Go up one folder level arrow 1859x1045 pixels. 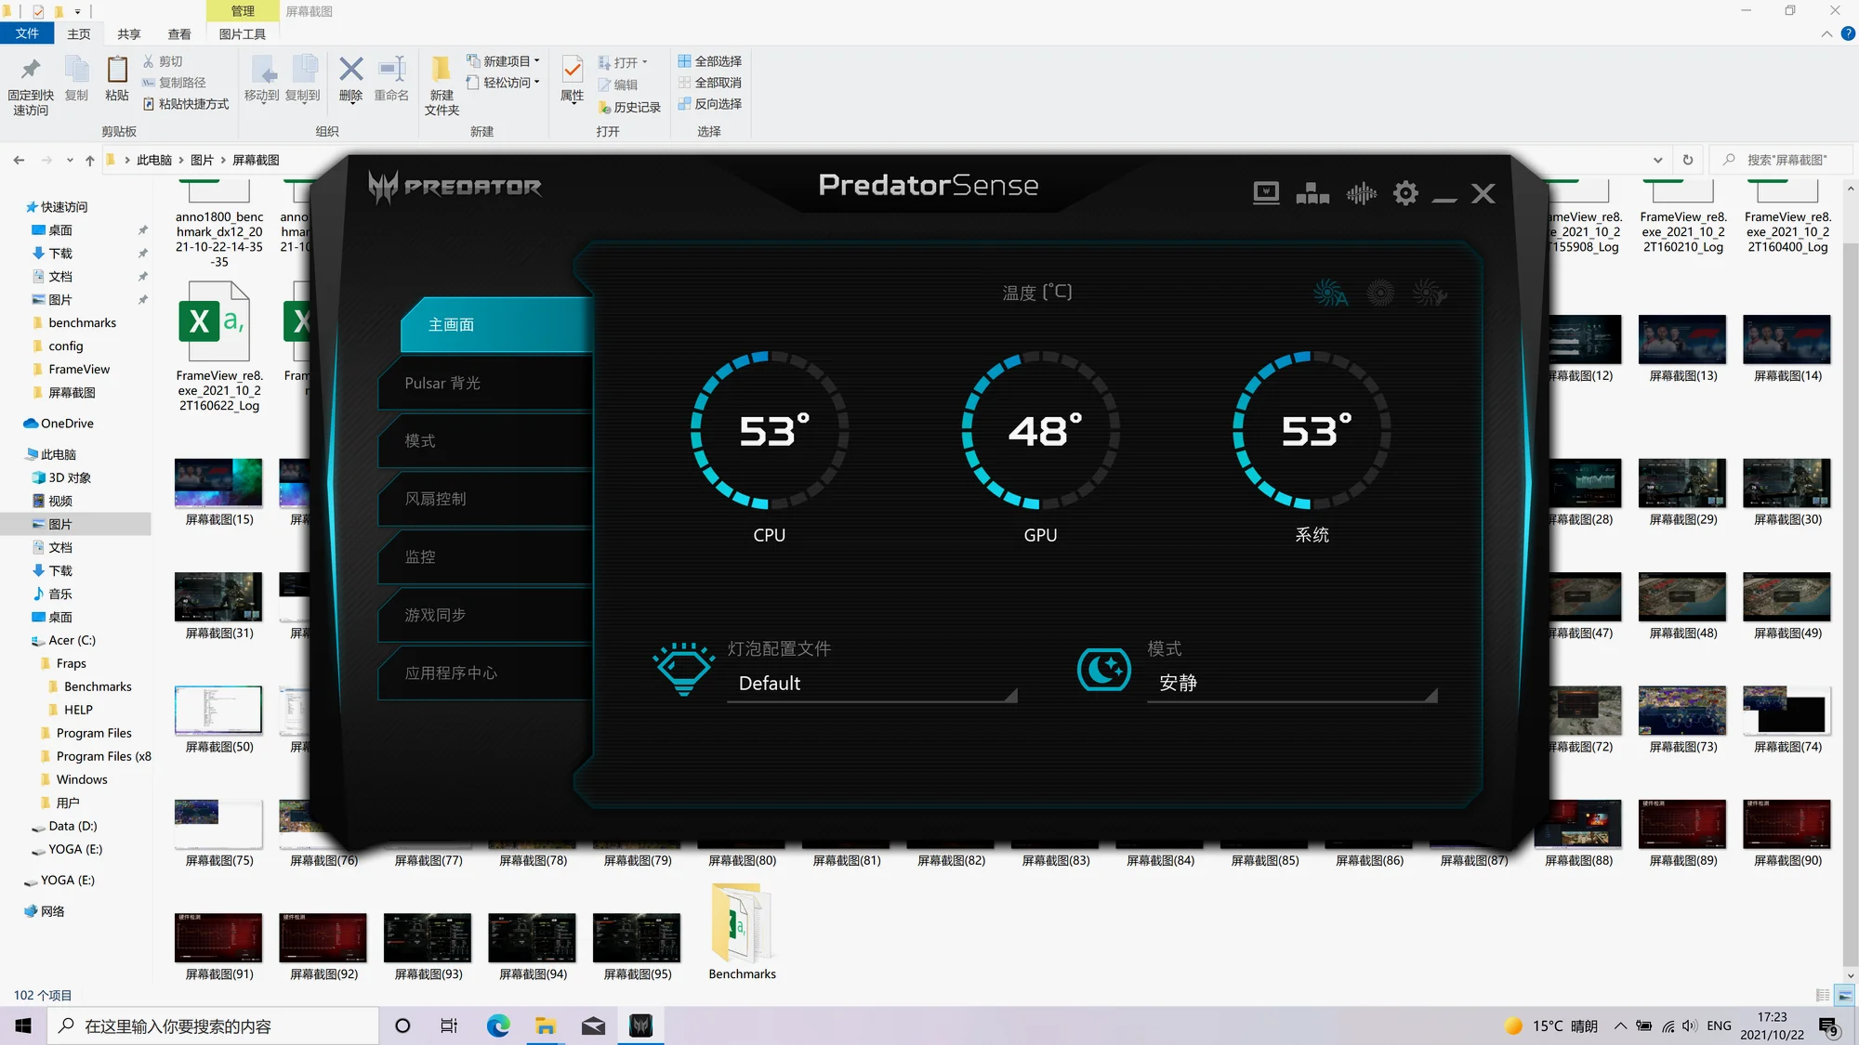[89, 160]
